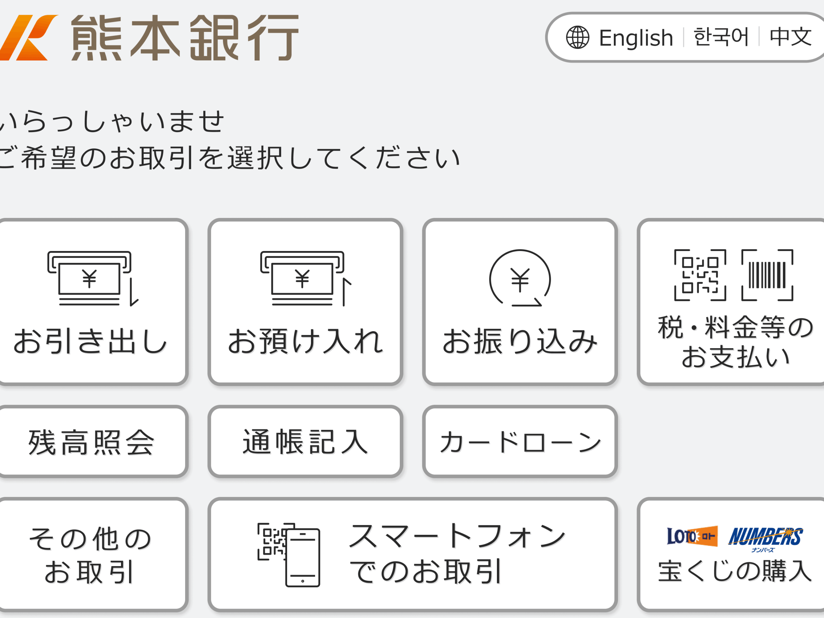824x618 pixels.
Task: Click the globe language icon
Action: [578, 37]
